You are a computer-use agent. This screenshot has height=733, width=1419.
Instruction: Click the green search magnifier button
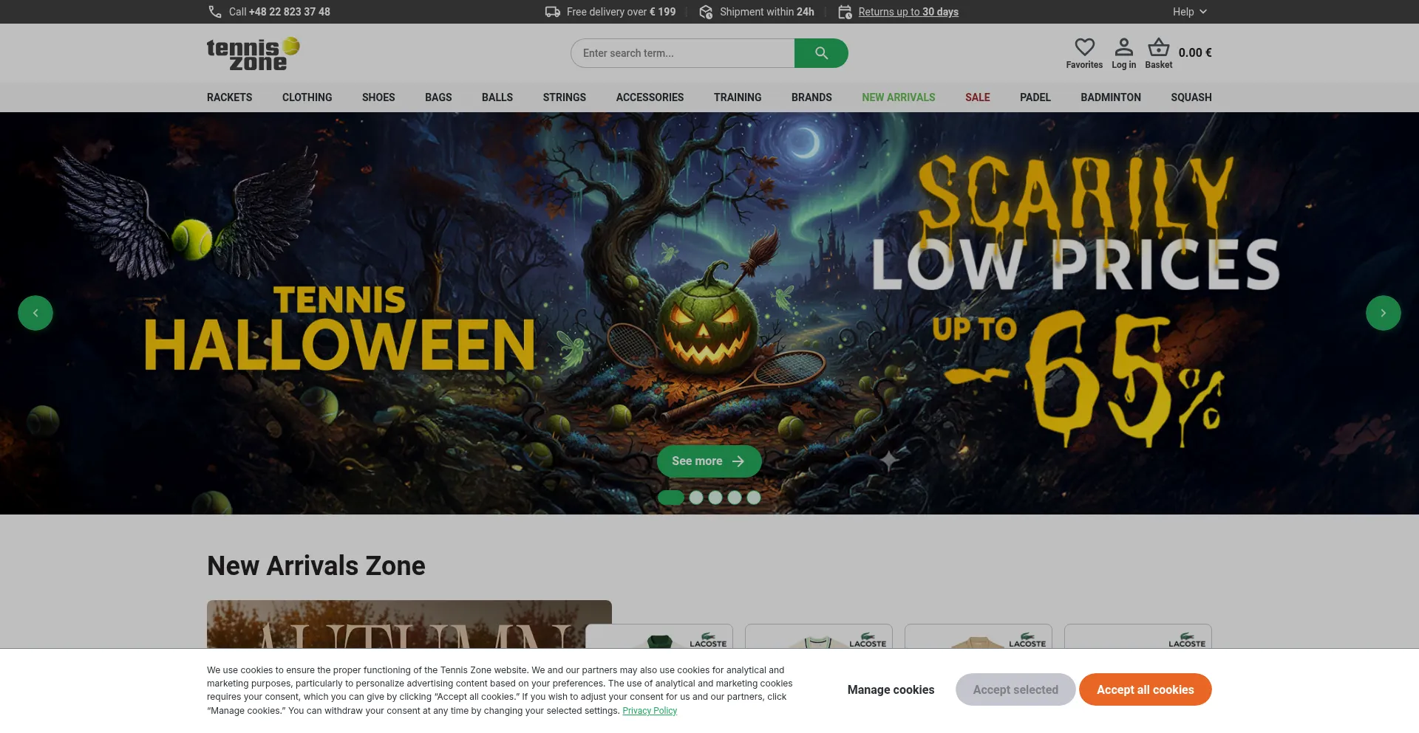coord(821,53)
